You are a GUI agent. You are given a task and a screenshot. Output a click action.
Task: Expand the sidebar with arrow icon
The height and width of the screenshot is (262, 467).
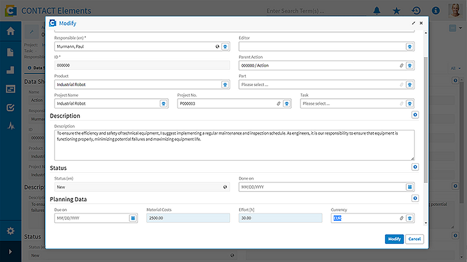click(x=10, y=252)
